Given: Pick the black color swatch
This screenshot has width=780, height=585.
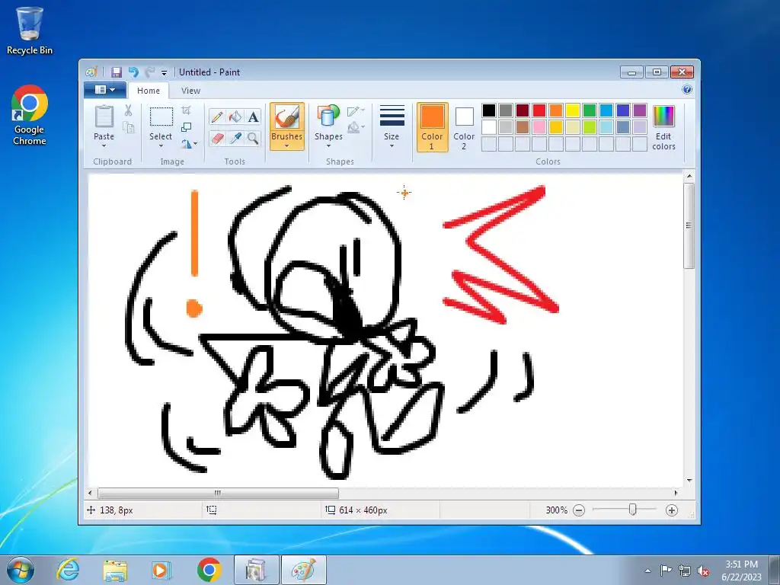Looking at the screenshot, I should (x=489, y=110).
